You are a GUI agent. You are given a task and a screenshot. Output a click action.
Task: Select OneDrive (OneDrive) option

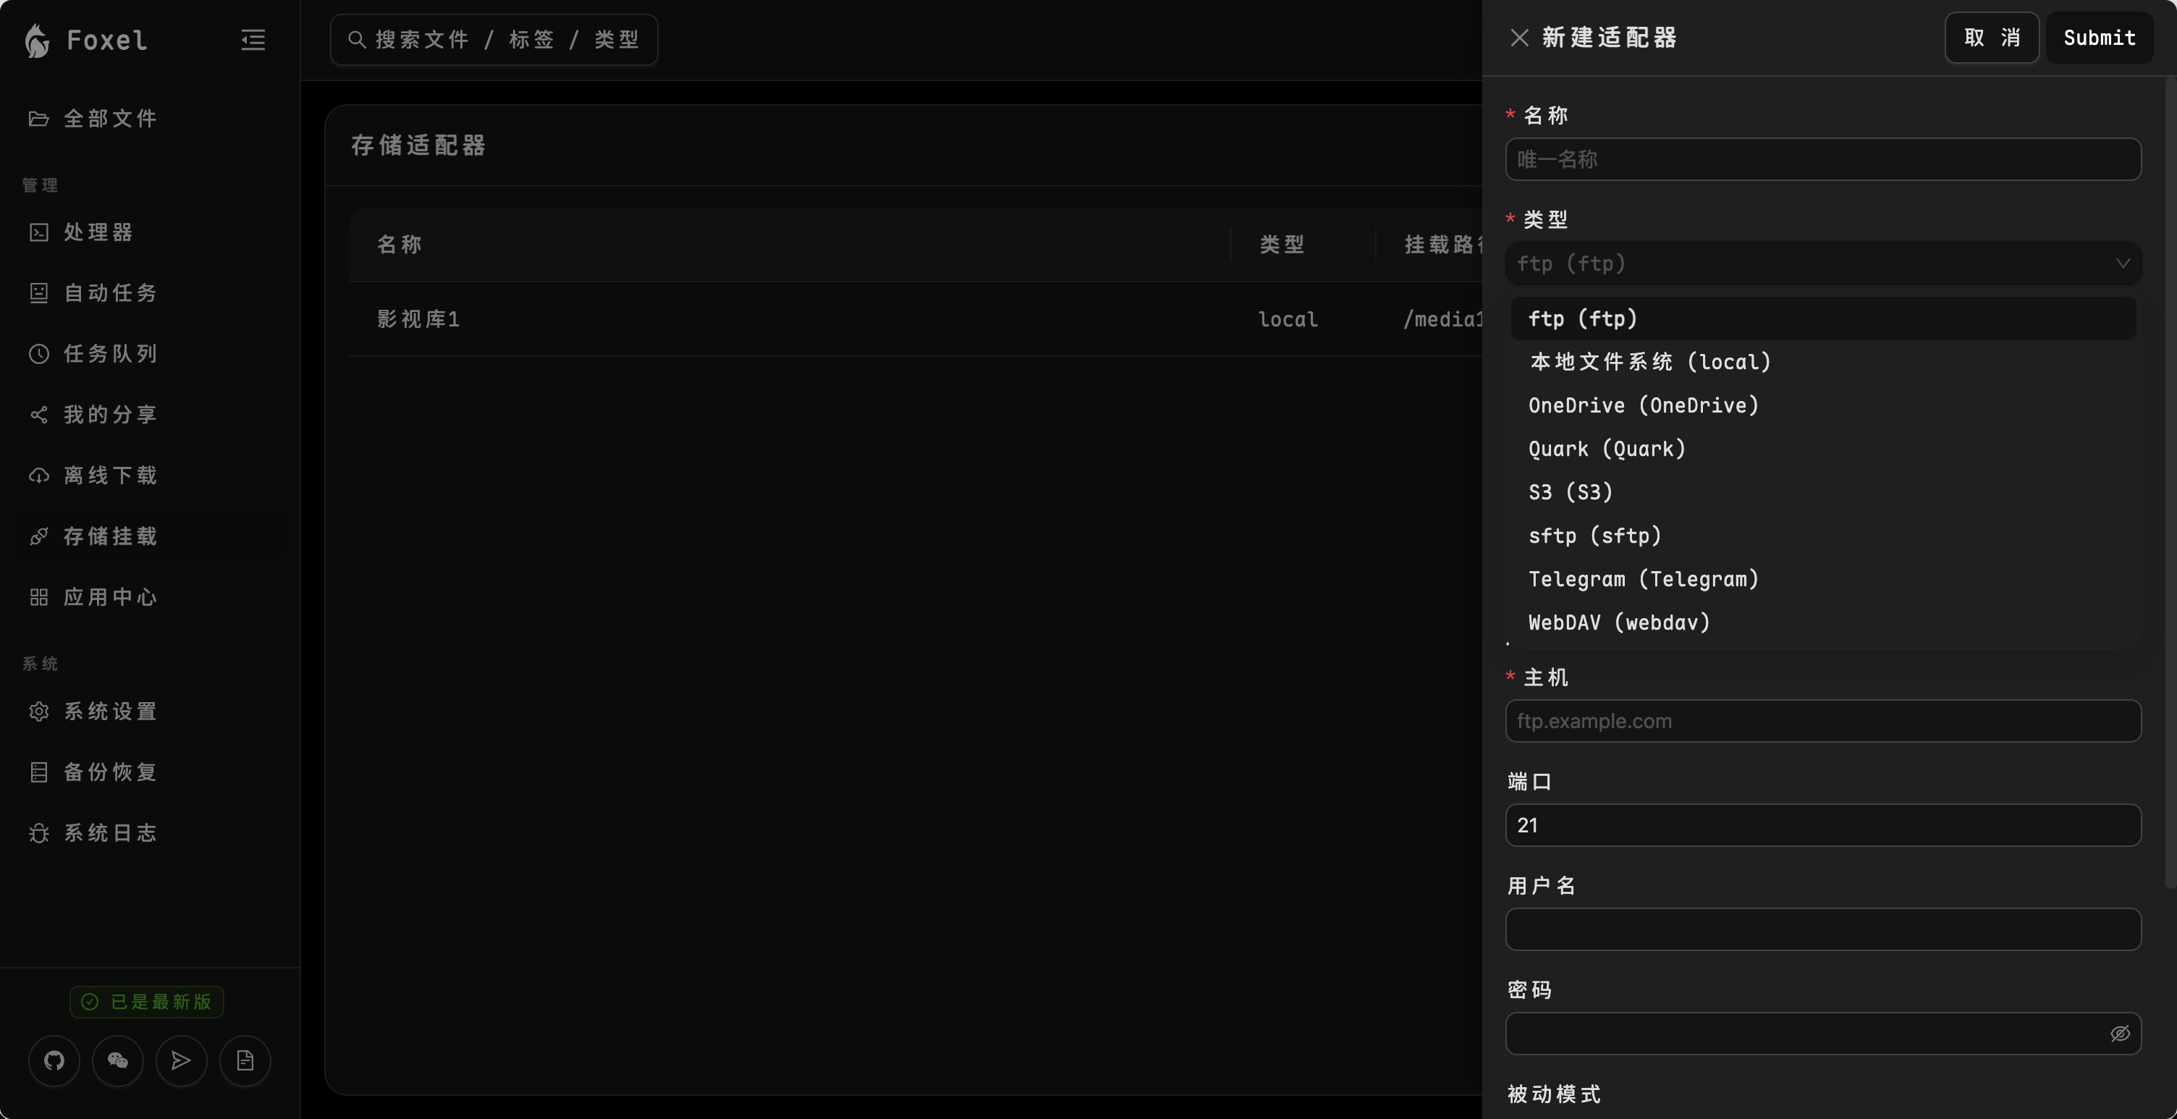tap(1823, 405)
